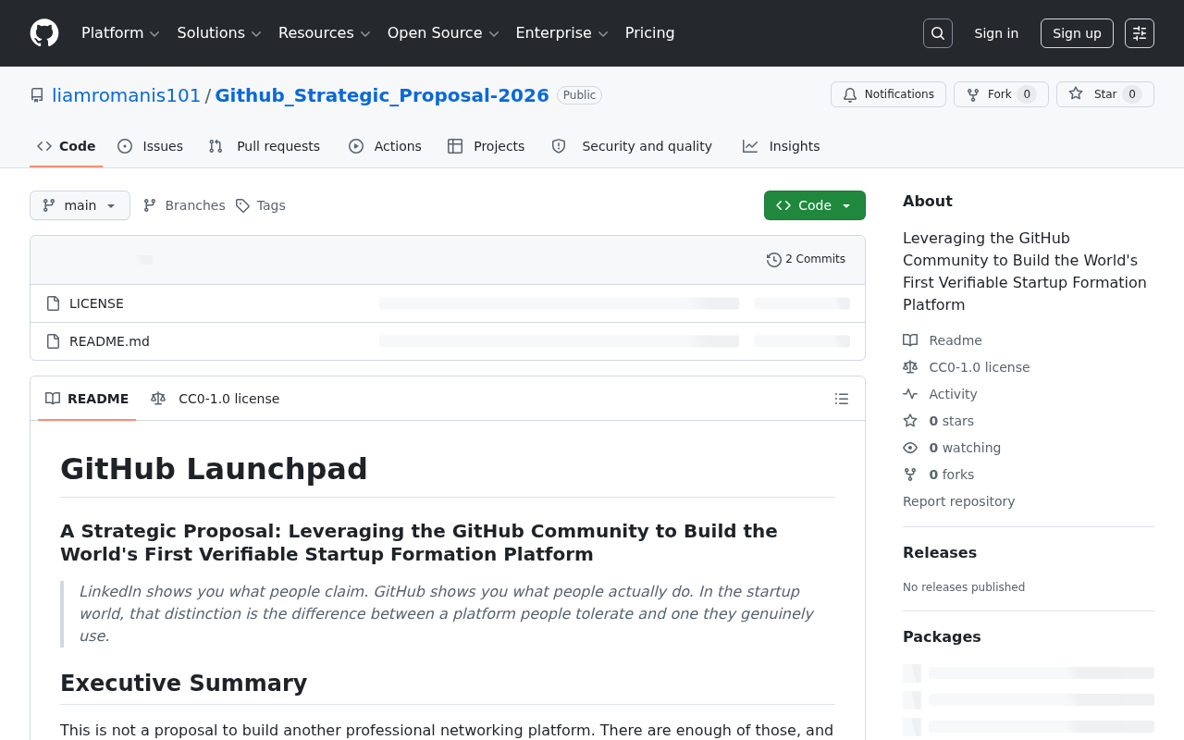1184x740 pixels.
Task: Click the Pull requests icon
Action: 216,146
